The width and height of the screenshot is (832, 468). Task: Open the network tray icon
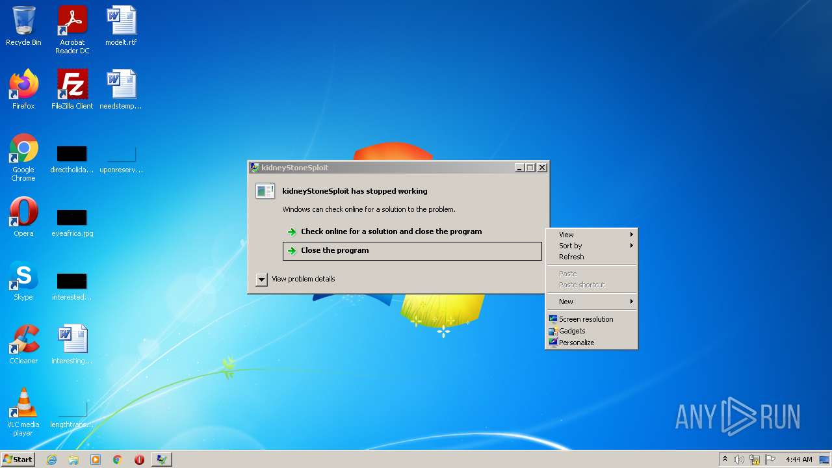[755, 460]
